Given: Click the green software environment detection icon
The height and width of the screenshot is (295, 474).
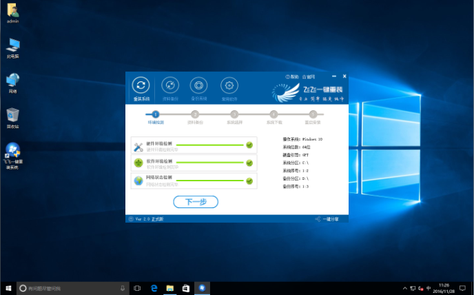Looking at the screenshot, I should 138,163.
